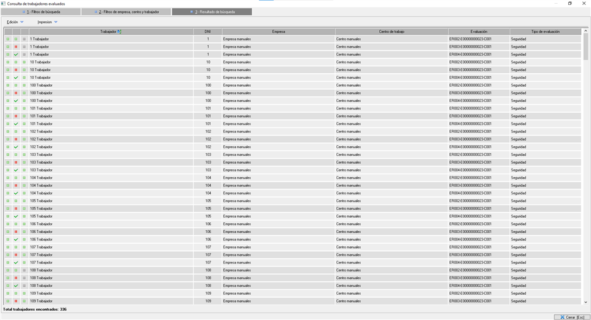The image size is (591, 320).
Task: Select the 10 Trabajador cell in ER002 row
Action: click(x=111, y=62)
